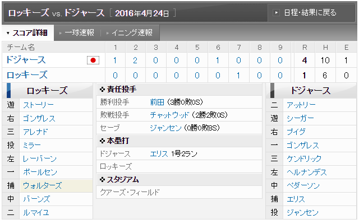Click Dodgers 9th inning score 0
The image size is (359, 224).
[280, 60]
